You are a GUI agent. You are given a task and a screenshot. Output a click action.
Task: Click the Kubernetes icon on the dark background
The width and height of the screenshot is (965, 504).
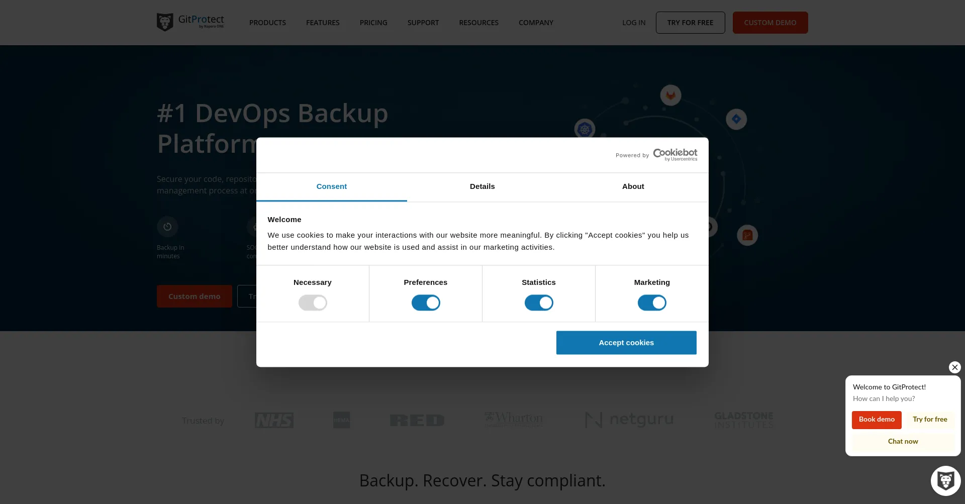[585, 129]
